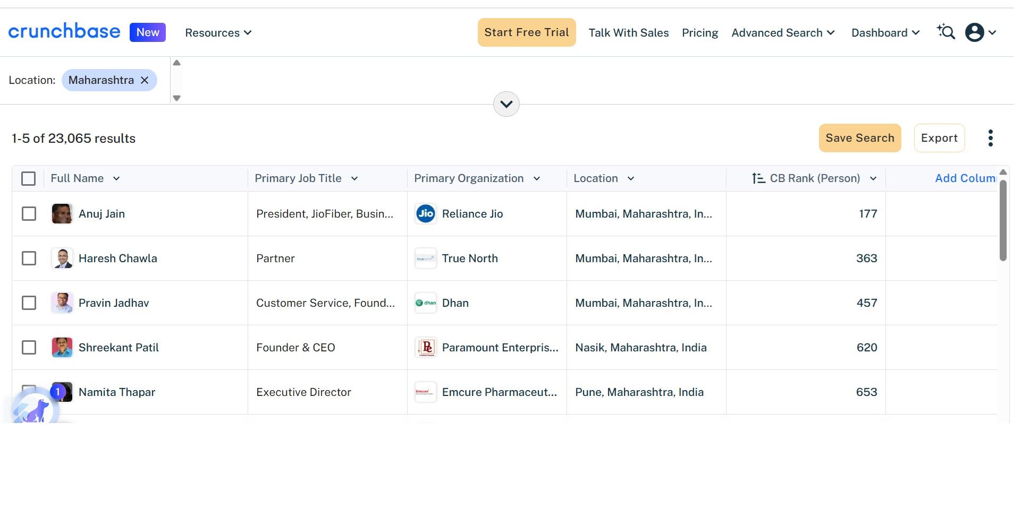Open Talk With Sales
This screenshot has width=1014, height=526.
coord(629,33)
